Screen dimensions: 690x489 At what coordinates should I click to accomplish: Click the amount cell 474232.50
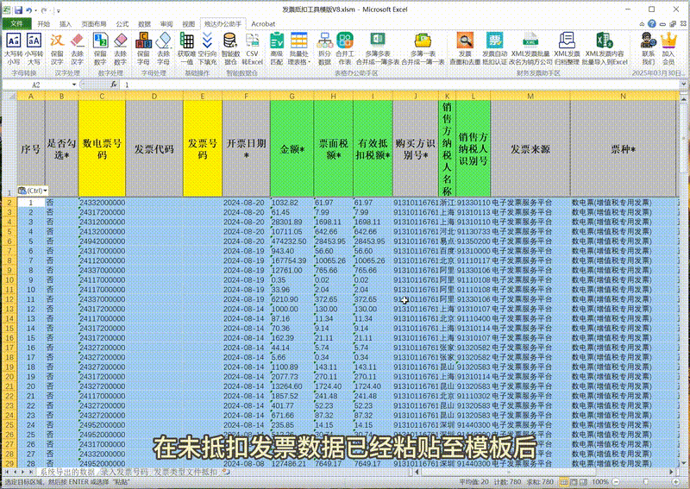point(292,241)
